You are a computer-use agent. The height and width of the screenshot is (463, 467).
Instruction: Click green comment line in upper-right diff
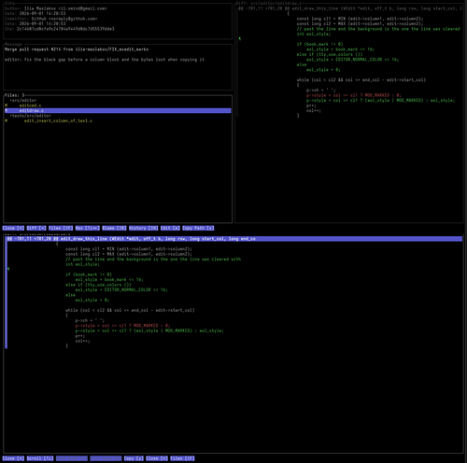coord(378,29)
